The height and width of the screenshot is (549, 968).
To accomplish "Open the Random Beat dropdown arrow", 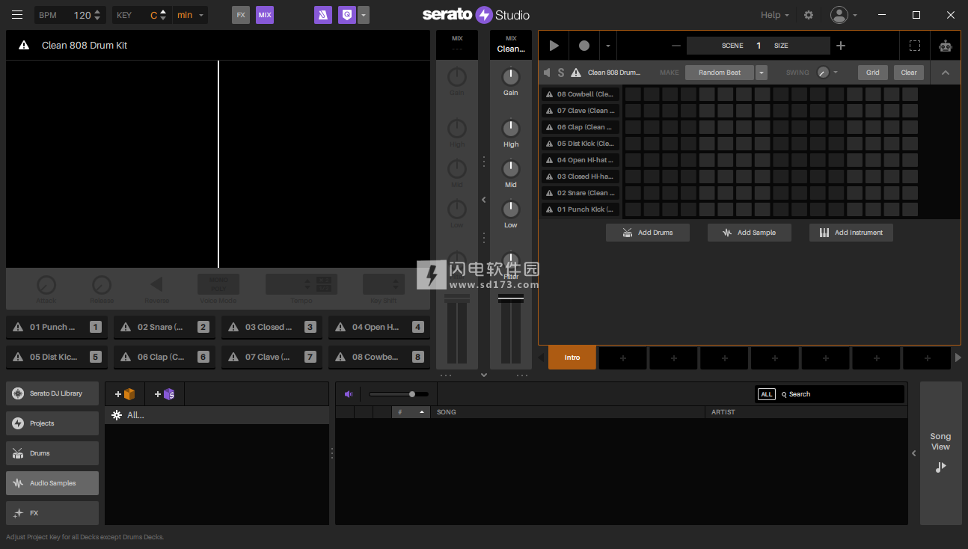I will coord(762,73).
